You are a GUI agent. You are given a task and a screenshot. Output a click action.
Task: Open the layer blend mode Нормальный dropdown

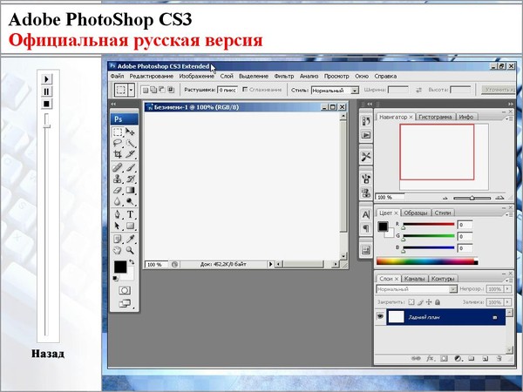[452, 289]
